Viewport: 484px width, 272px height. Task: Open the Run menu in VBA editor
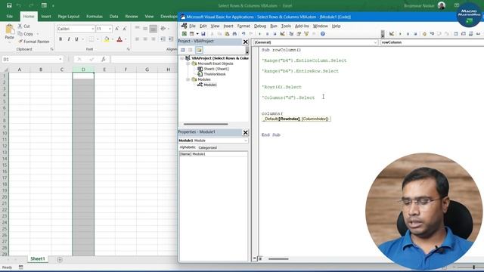point(274,26)
